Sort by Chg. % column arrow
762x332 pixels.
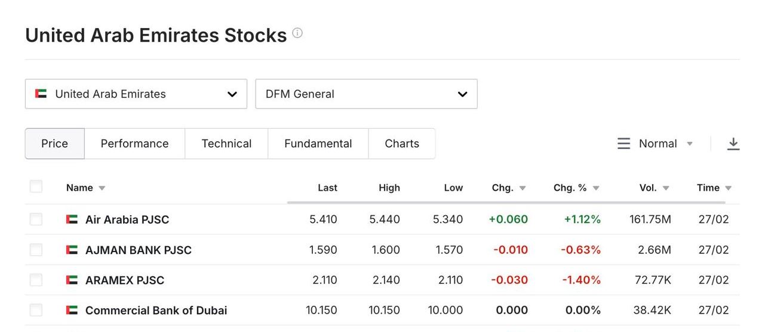596,188
